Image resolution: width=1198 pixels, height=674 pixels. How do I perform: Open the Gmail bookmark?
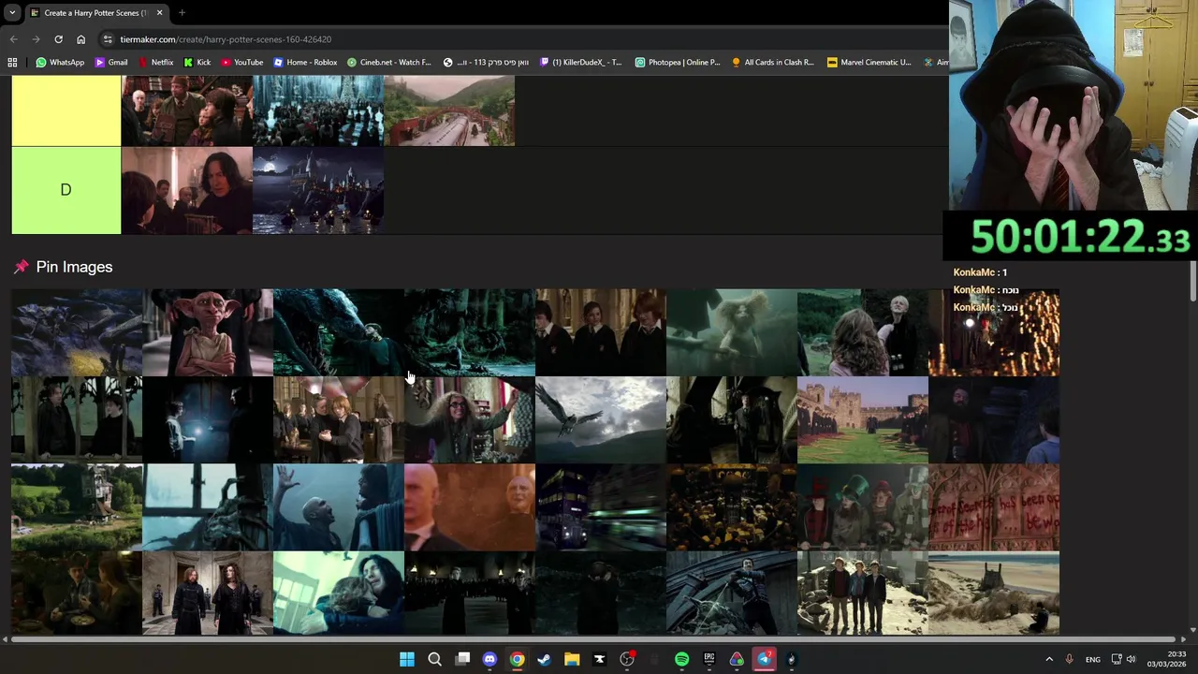[110, 63]
